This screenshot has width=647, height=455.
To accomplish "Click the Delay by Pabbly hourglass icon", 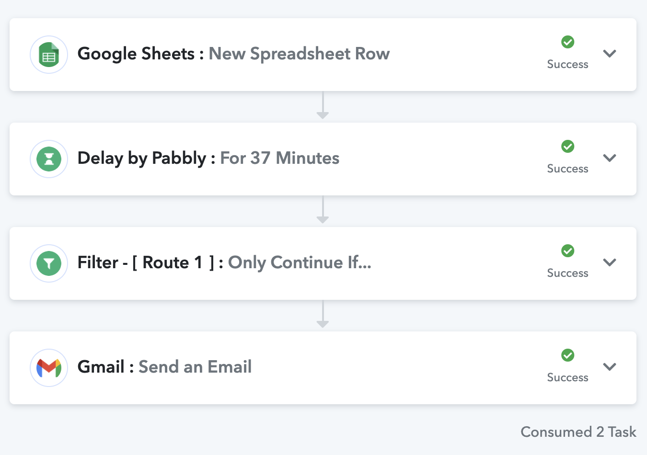I will pyautogui.click(x=49, y=159).
